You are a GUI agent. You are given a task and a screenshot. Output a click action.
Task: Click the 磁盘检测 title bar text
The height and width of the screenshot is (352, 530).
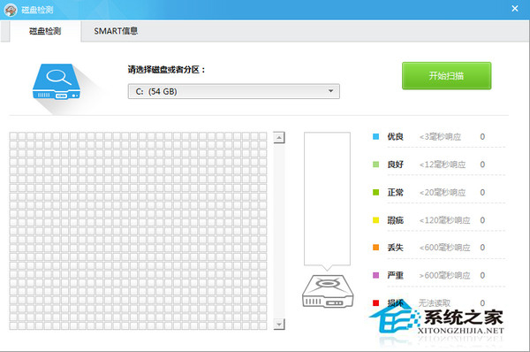pyautogui.click(x=37, y=10)
